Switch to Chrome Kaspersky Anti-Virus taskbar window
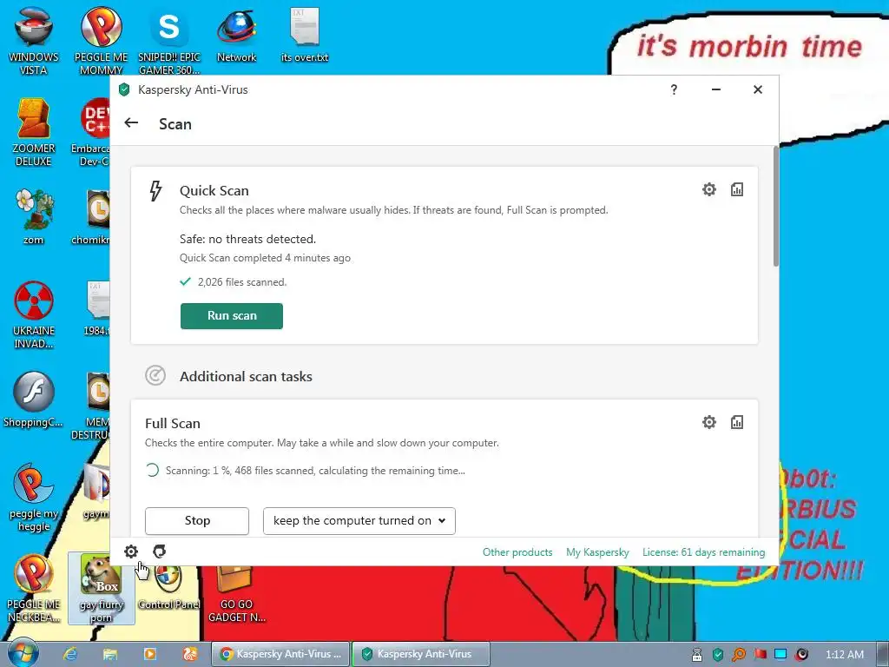This screenshot has height=667, width=889. [x=281, y=654]
